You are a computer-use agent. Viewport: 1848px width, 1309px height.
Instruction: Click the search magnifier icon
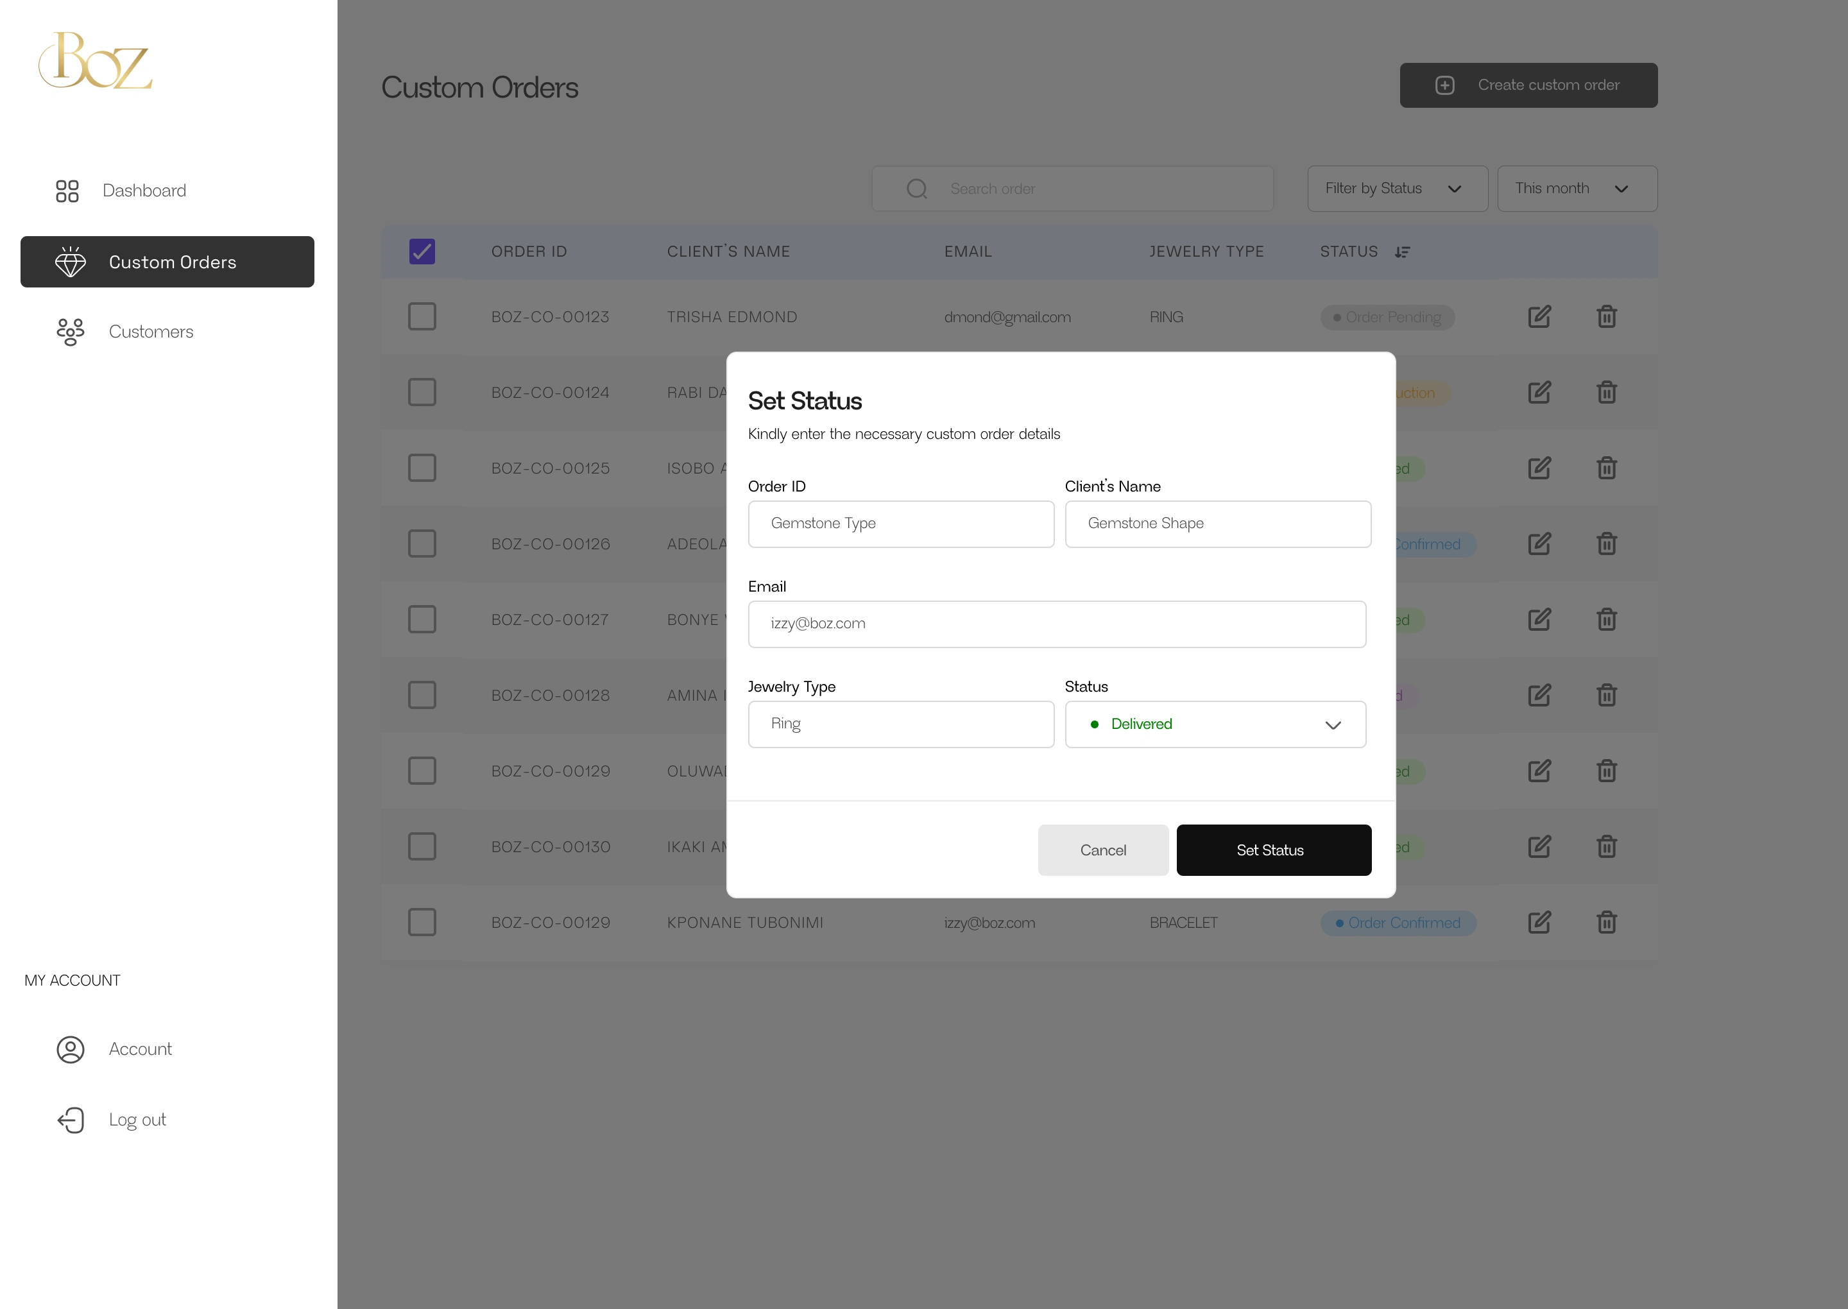tap(916, 189)
